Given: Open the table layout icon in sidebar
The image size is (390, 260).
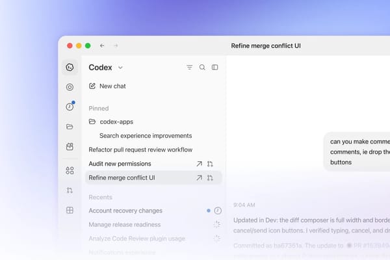Looking at the screenshot, I should coord(70,210).
